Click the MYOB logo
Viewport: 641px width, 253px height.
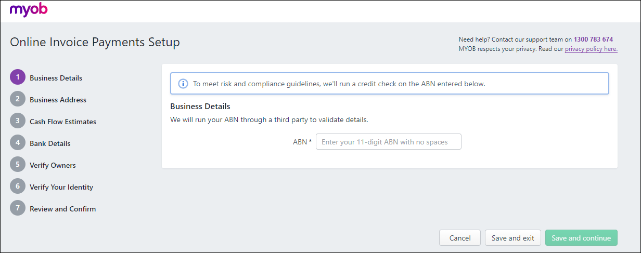click(x=29, y=10)
